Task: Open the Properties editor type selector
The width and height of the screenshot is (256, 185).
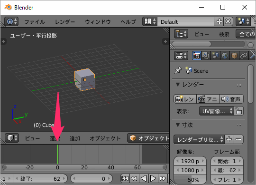Action: tap(181, 56)
